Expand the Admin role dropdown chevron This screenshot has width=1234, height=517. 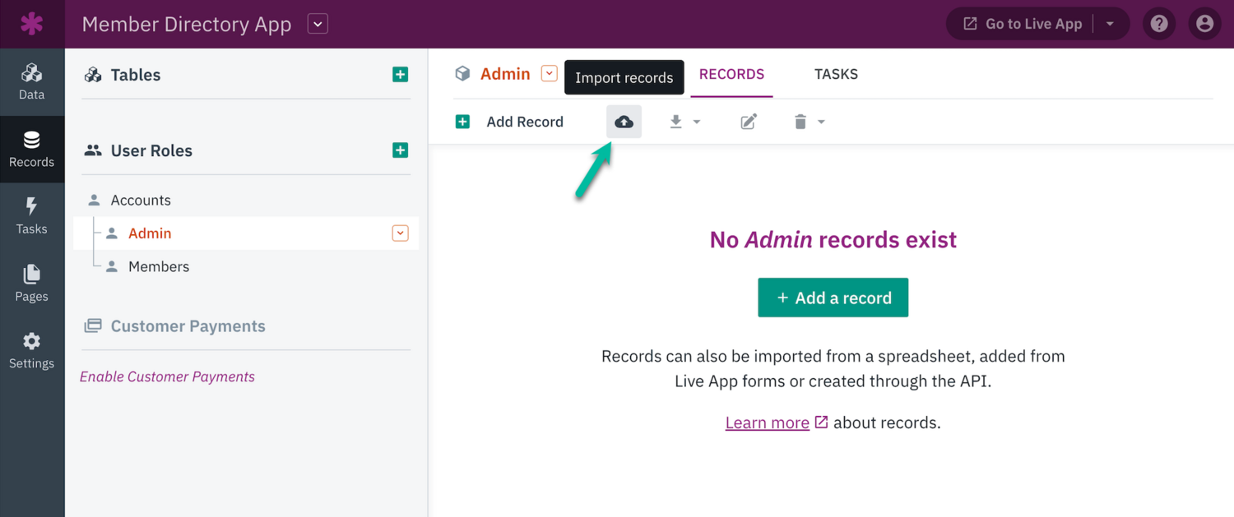[x=400, y=233]
